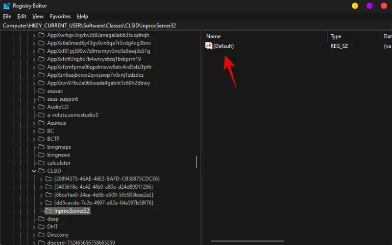392x245 pixels.
Task: Click the Name column header
Action: (x=214, y=36)
